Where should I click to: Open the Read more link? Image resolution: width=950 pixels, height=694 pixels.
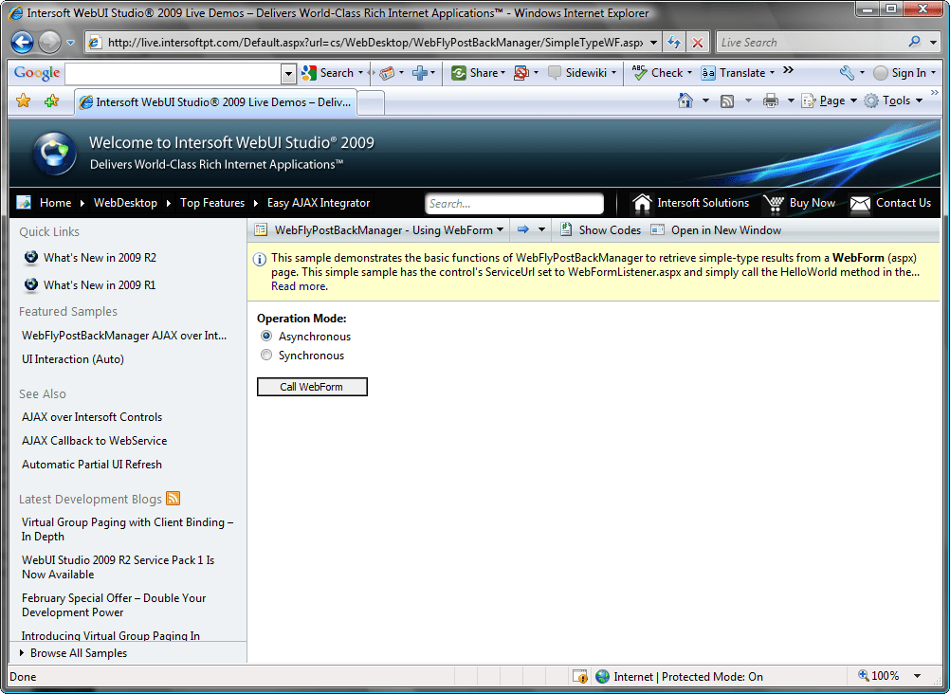click(299, 285)
